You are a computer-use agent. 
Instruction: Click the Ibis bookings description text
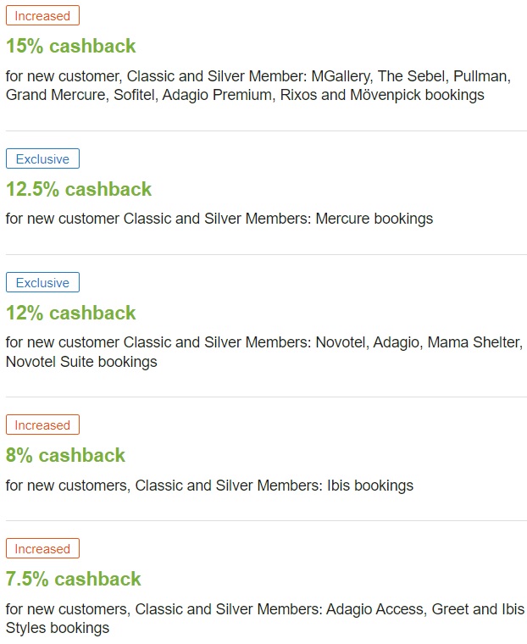pyautogui.click(x=209, y=486)
